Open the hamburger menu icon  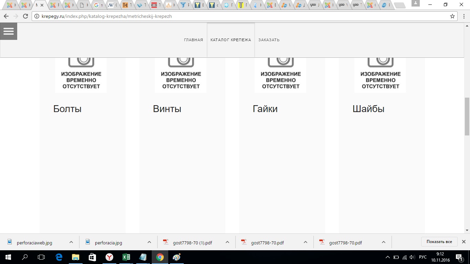(9, 31)
